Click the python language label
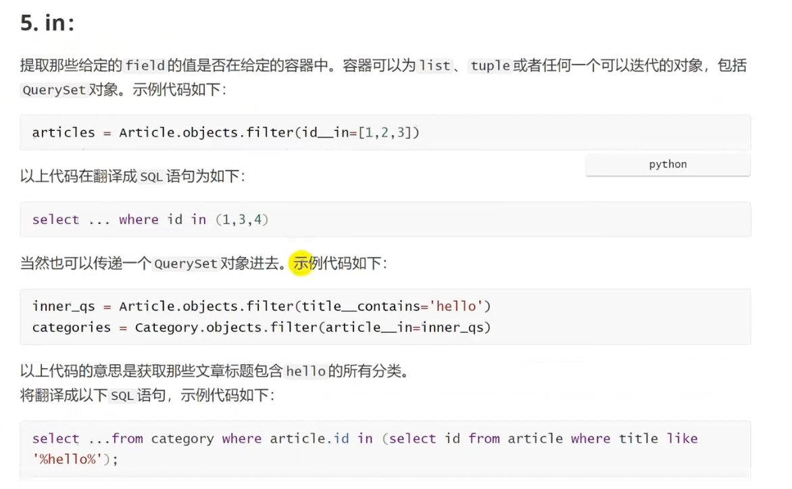 (x=668, y=165)
